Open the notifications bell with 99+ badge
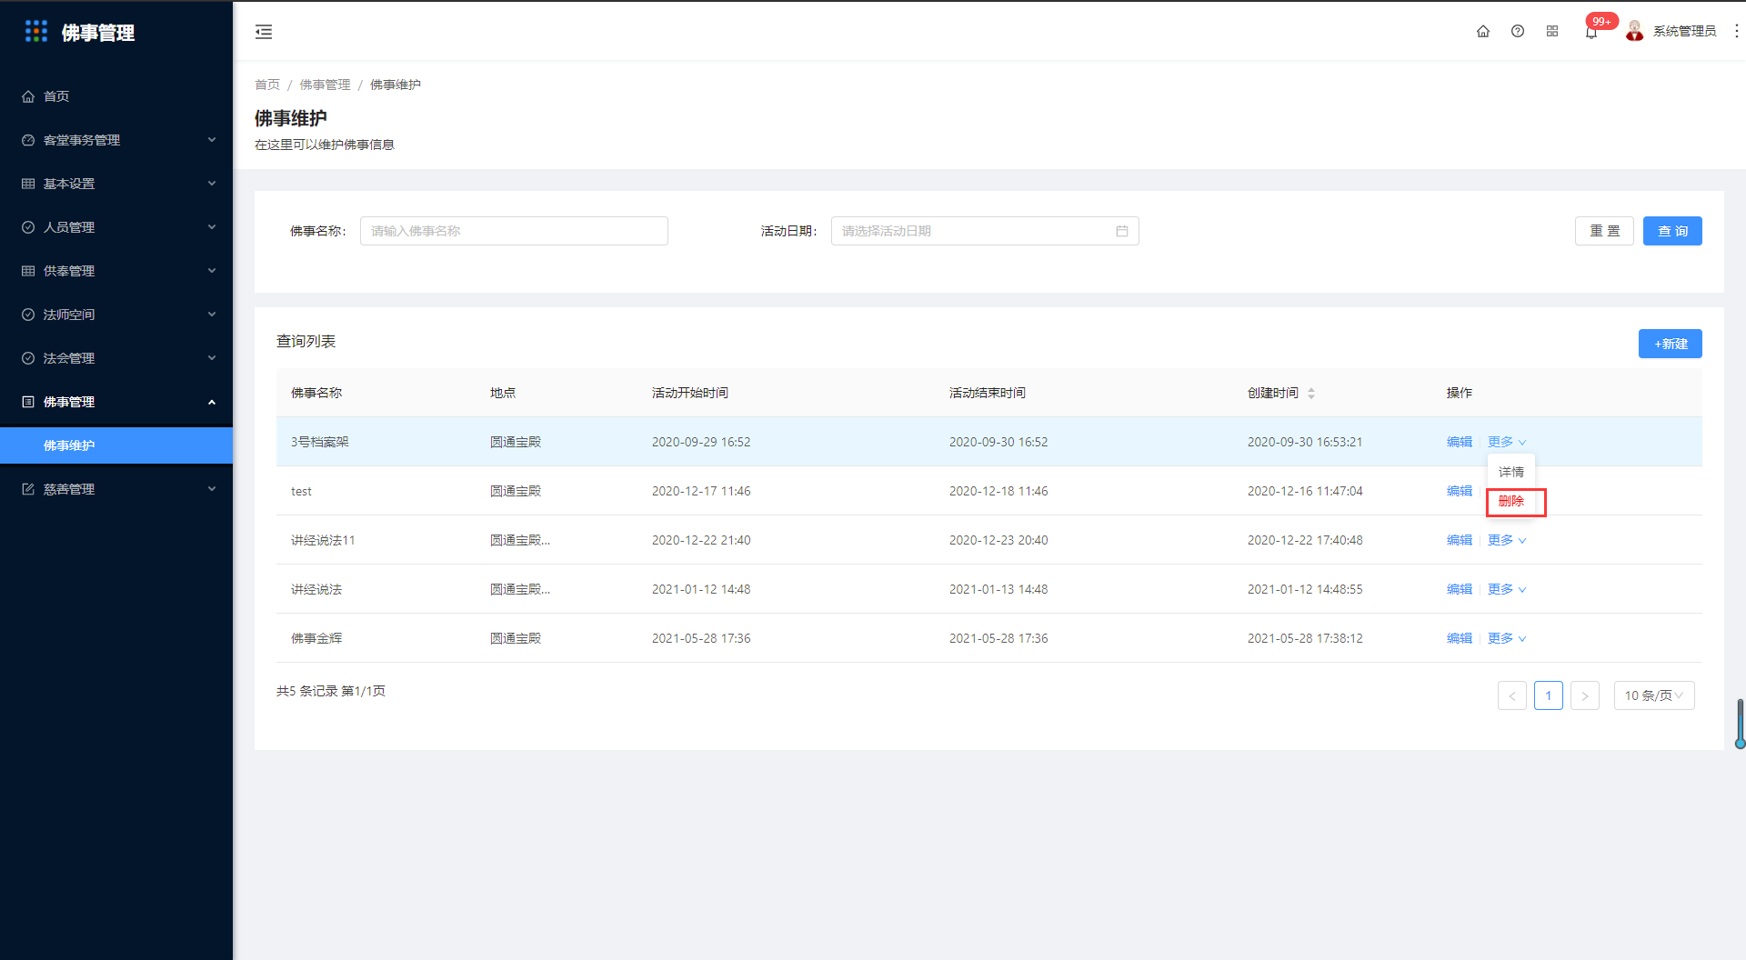The height and width of the screenshot is (960, 1746). point(1591,31)
